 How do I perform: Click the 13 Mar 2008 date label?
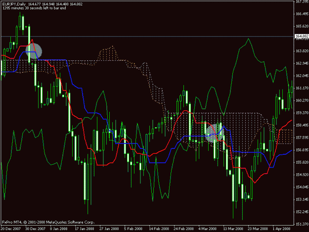[x=233, y=229]
